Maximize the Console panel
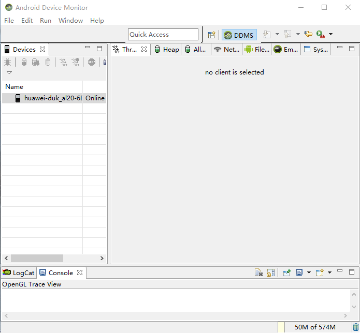 pos(352,272)
